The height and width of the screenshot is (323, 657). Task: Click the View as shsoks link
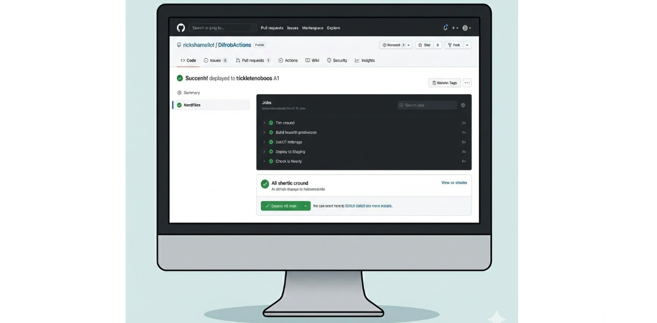tap(454, 183)
